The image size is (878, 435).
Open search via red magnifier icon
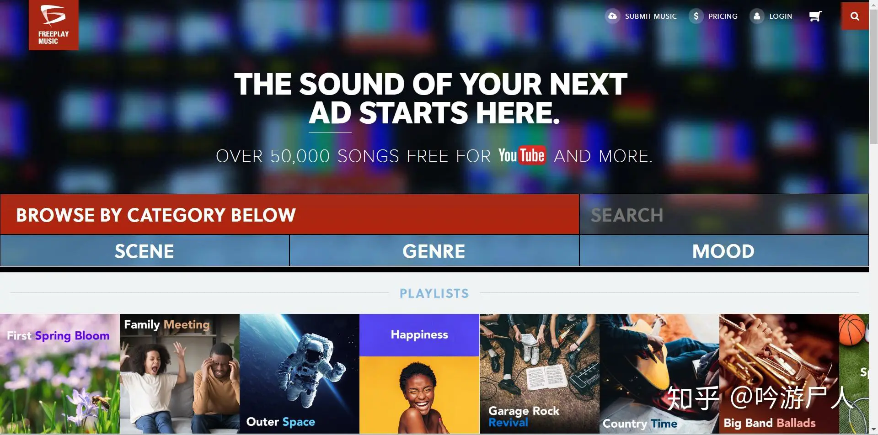point(855,16)
